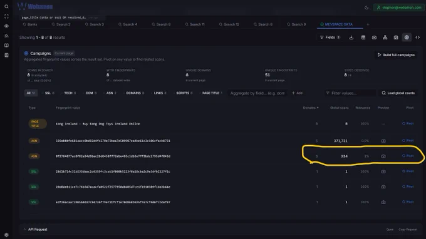The image size is (426, 239).
Task: Open search from the left sidebar magnifier icon
Action: coord(6,6)
